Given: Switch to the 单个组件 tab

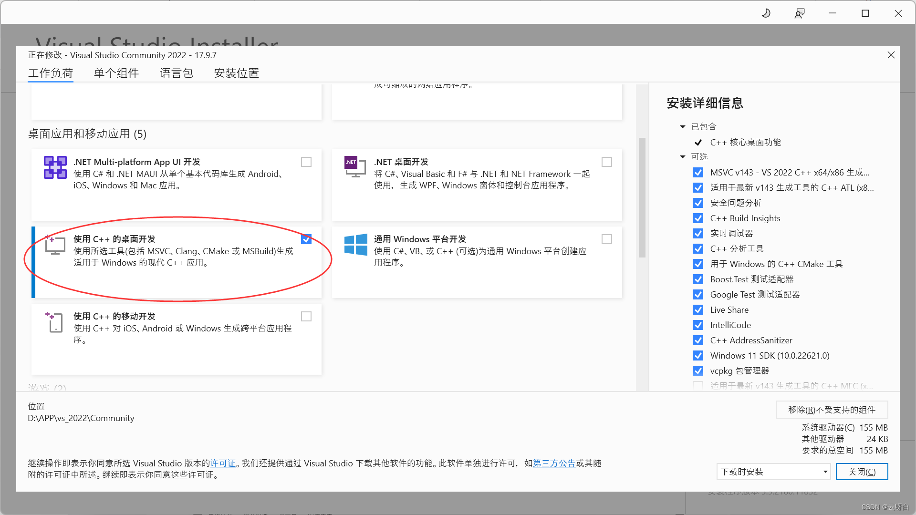Looking at the screenshot, I should [116, 73].
